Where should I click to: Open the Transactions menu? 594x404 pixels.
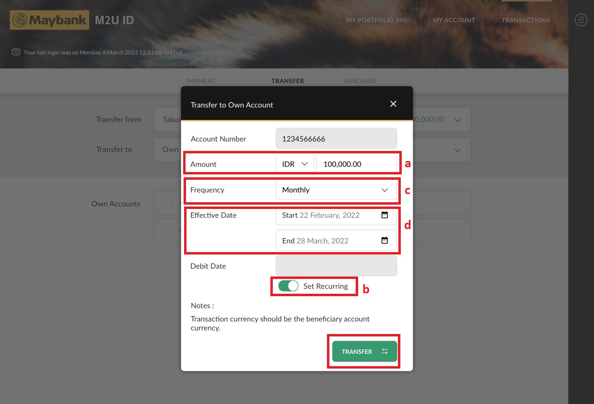525,20
